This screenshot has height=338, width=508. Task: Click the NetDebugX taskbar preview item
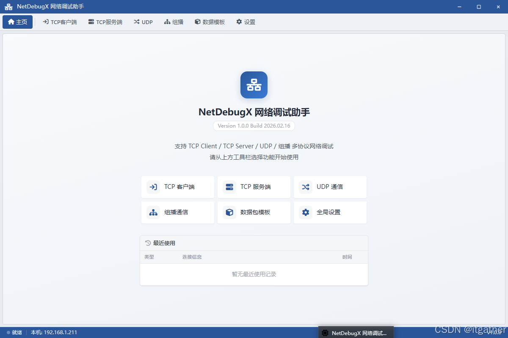(356, 333)
